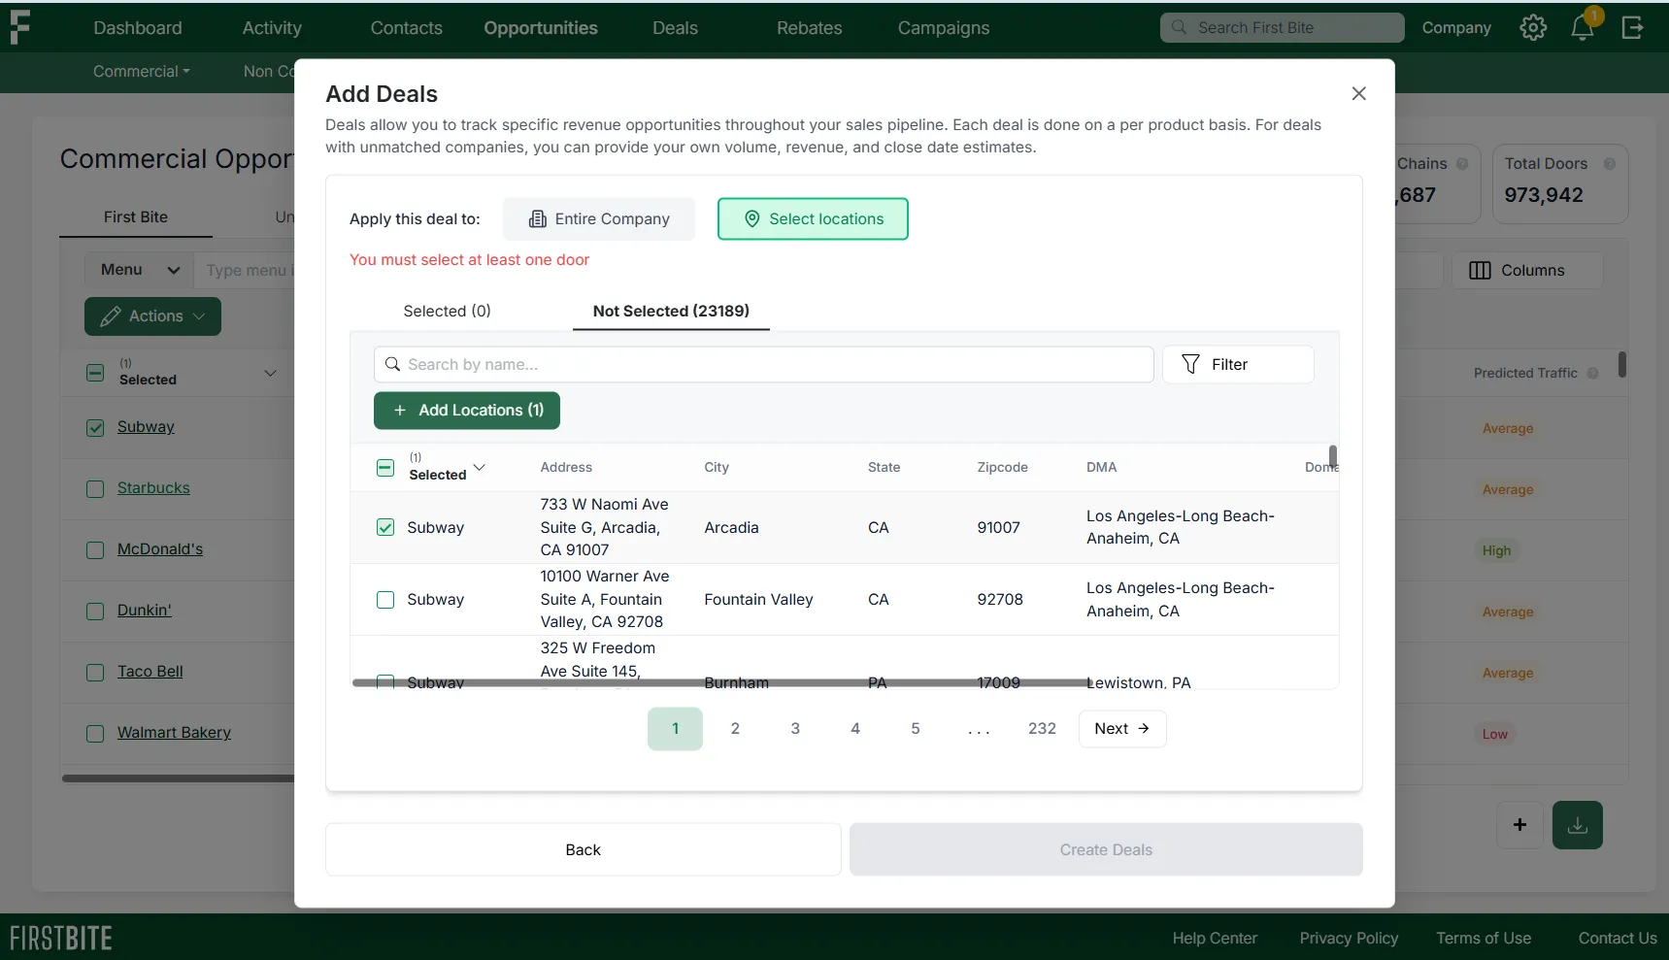Open the Dashboard menu

coord(138,28)
